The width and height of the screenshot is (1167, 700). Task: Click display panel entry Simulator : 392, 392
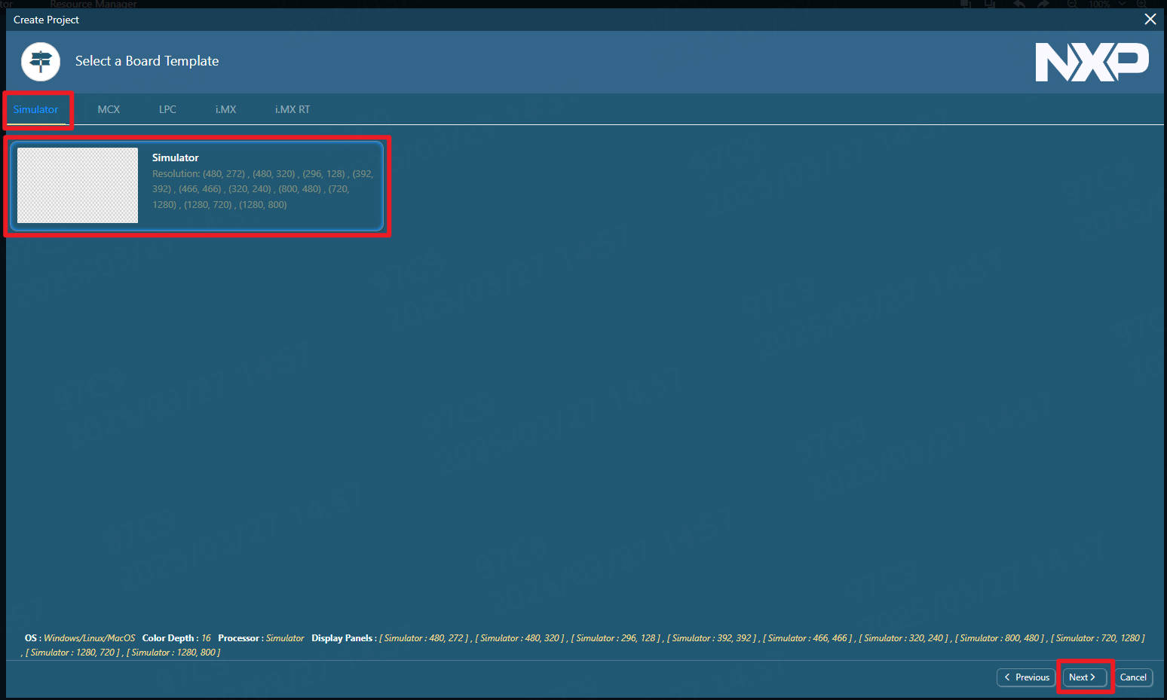point(712,638)
